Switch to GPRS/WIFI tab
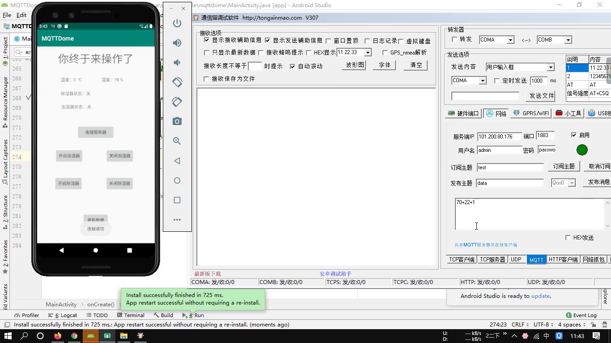The width and height of the screenshot is (611, 343). (x=531, y=113)
